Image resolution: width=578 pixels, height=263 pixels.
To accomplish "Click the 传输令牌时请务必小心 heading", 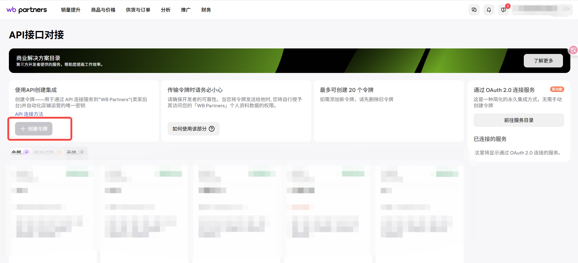I will tap(195, 90).
